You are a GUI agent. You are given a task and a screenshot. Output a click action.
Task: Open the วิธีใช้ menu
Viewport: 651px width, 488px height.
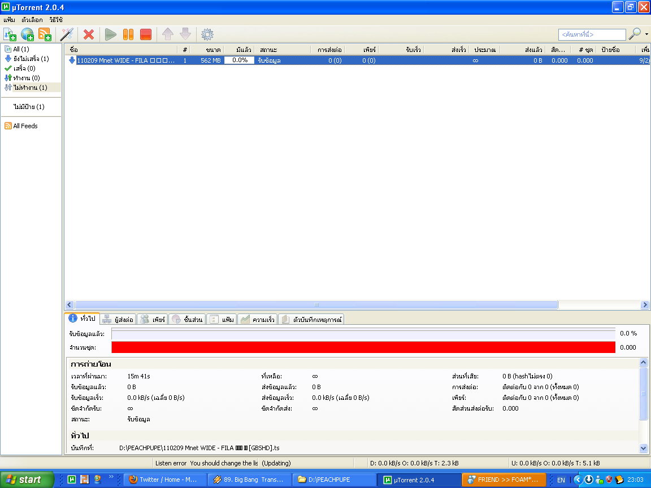pyautogui.click(x=55, y=20)
